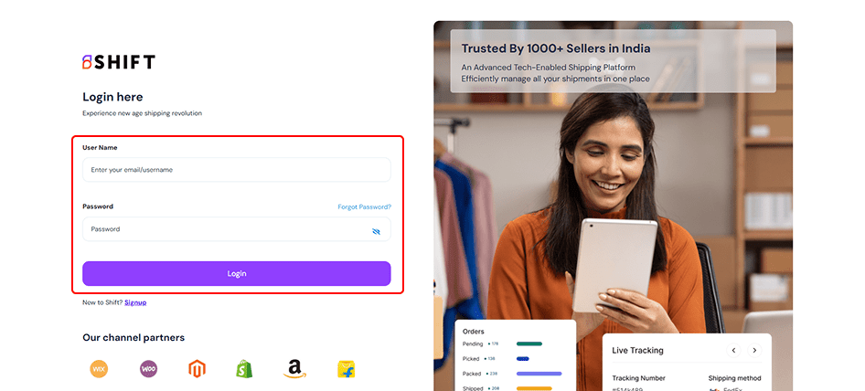Focus the Password input field
This screenshot has width=865, height=391.
(237, 229)
